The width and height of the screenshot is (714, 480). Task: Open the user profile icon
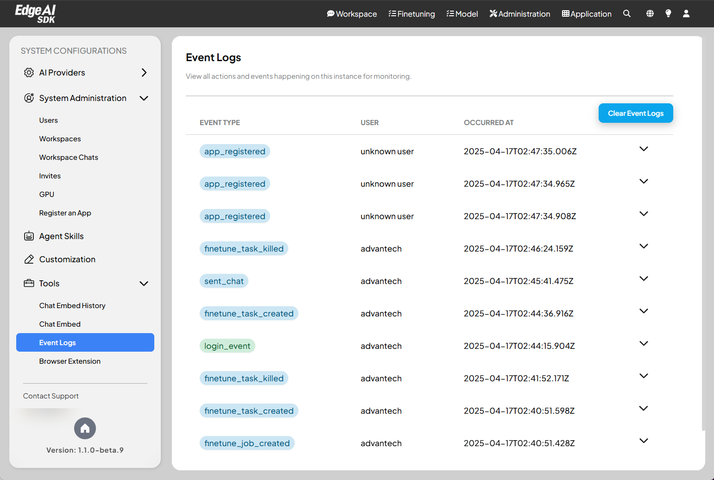(686, 13)
